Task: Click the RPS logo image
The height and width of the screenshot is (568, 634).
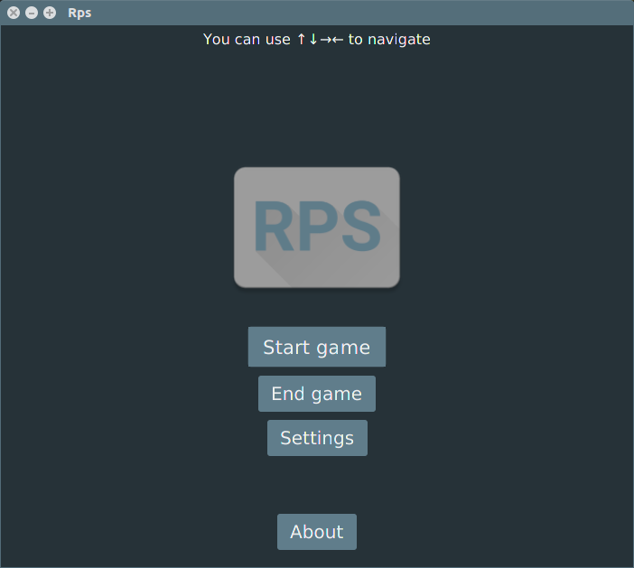Action: click(317, 228)
